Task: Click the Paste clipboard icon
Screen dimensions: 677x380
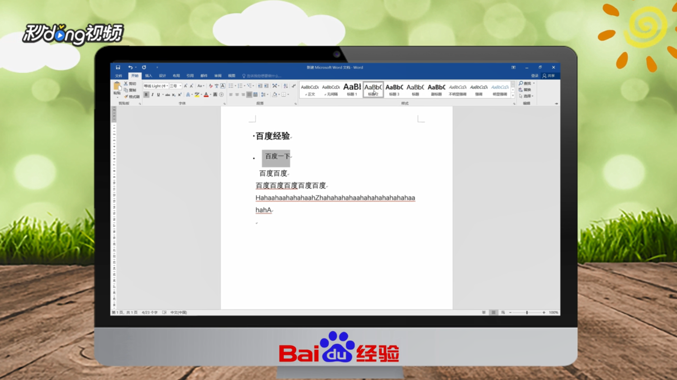Action: pos(117,86)
